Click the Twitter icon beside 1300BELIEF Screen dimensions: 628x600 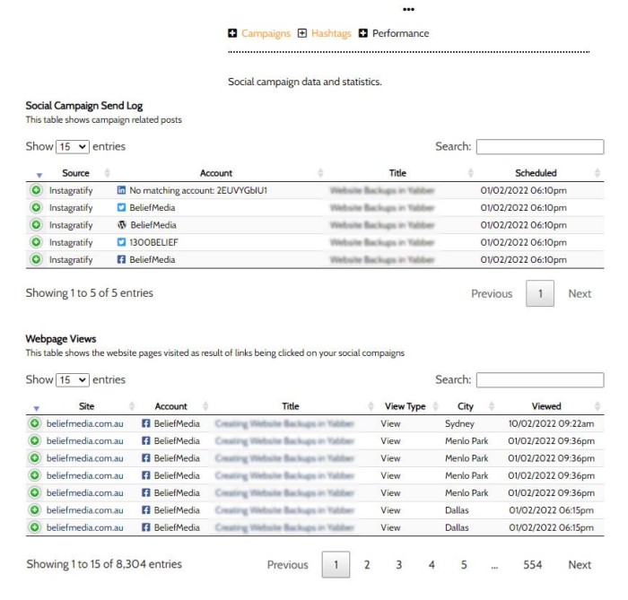tap(122, 242)
